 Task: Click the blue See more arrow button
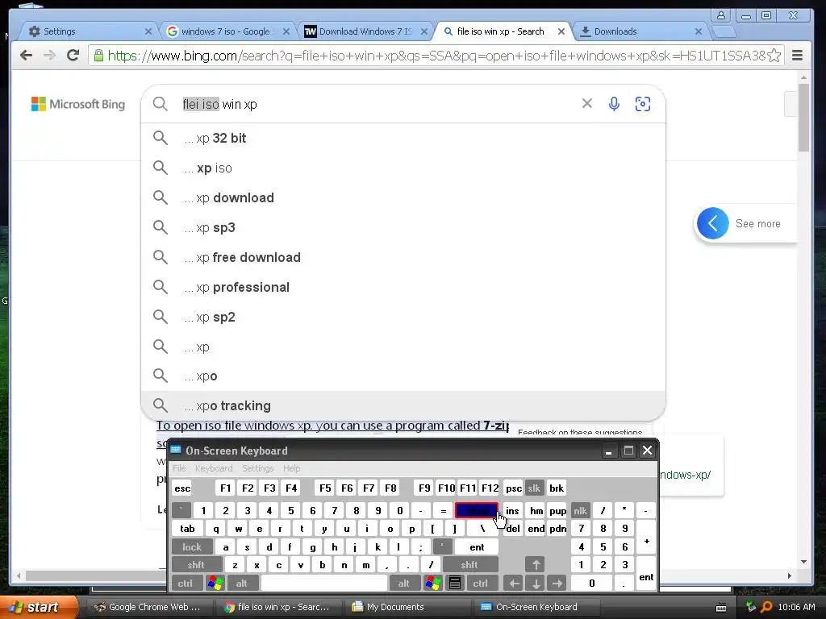click(713, 223)
